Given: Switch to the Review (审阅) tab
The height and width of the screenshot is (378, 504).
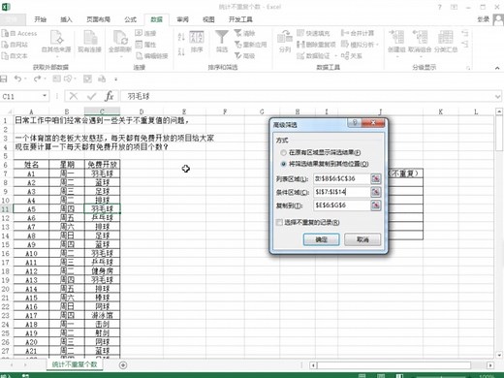Looking at the screenshot, I should click(x=182, y=19).
